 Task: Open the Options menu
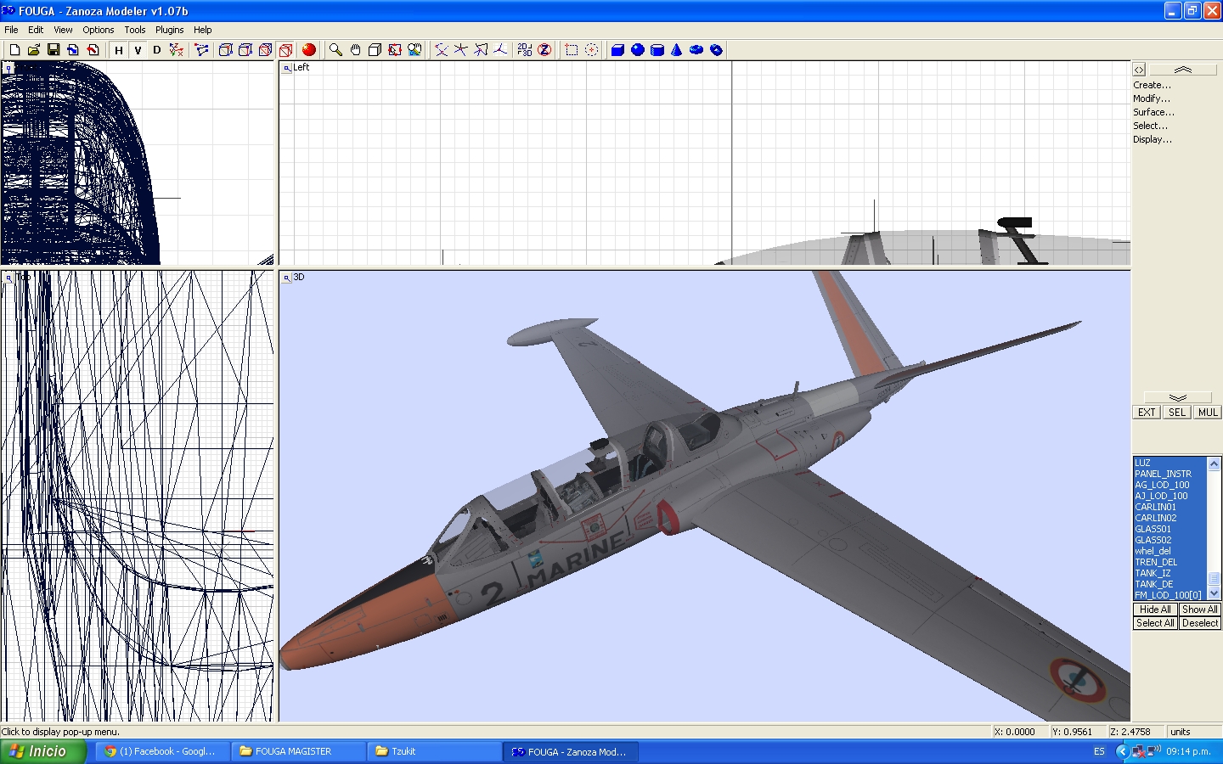click(99, 30)
